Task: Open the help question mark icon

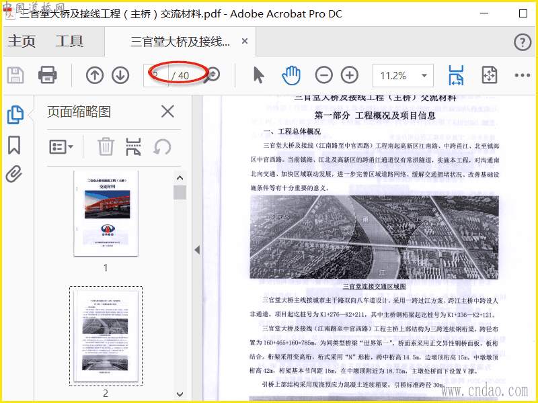Action: click(523, 42)
